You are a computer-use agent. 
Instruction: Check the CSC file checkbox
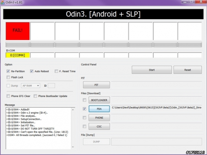(84, 126)
